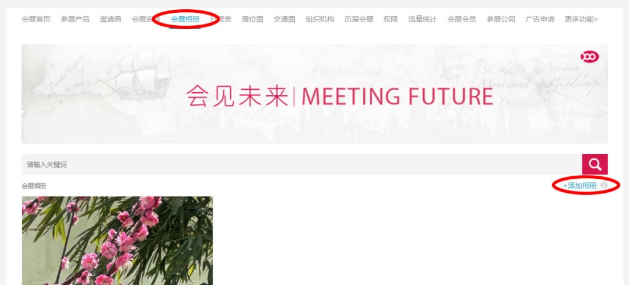Open the 广告申请 tab
The width and height of the screenshot is (629, 285).
click(x=539, y=19)
